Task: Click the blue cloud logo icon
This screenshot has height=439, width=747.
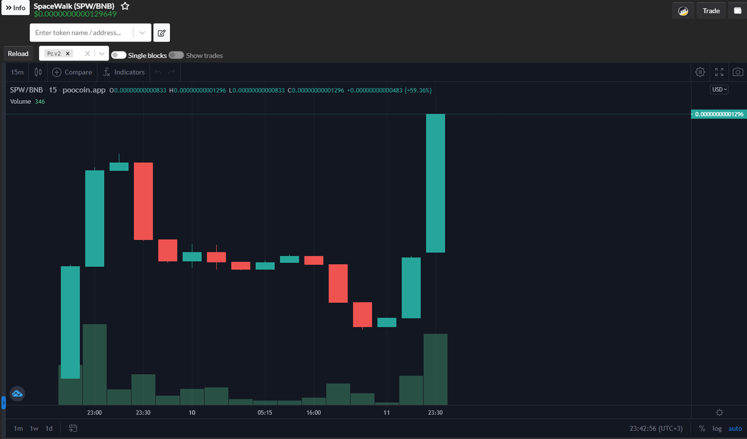Action: [17, 393]
